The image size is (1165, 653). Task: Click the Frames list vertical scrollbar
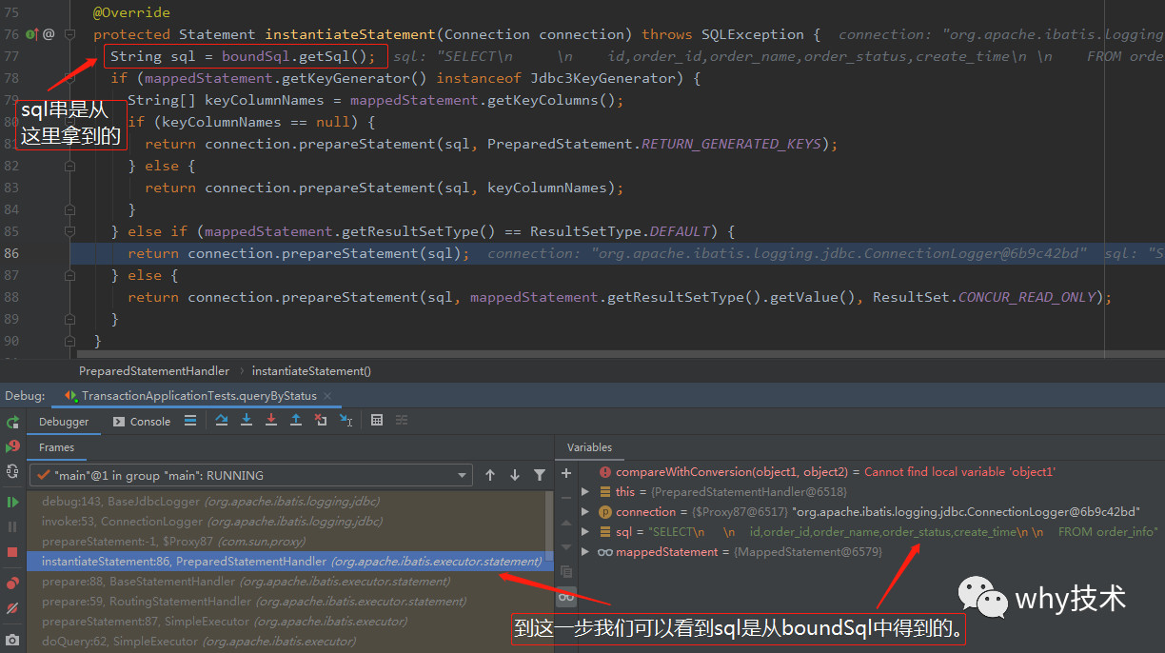click(549, 524)
